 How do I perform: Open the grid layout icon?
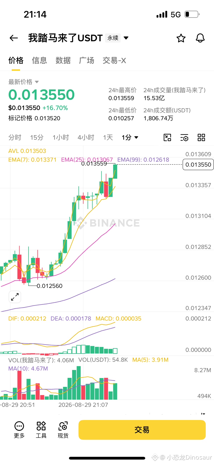(x=201, y=137)
